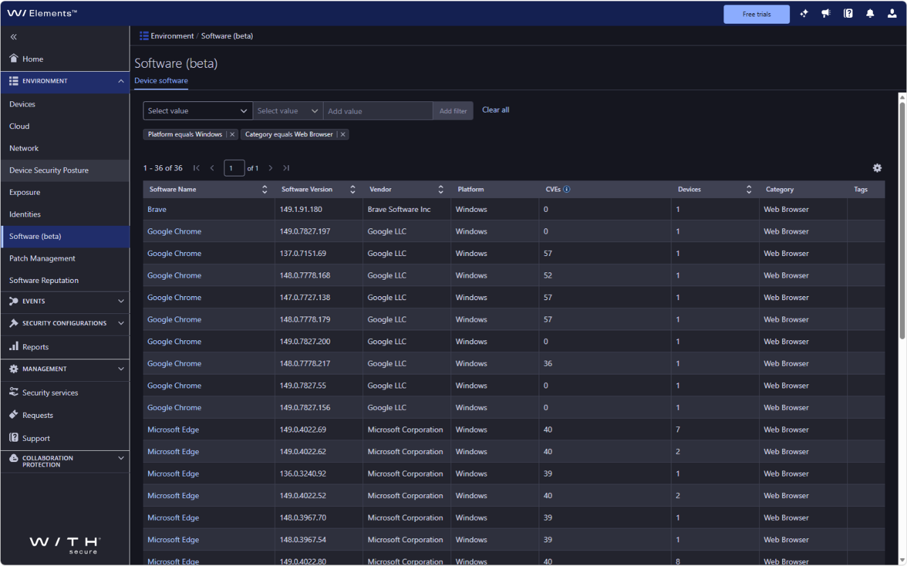Open the help question-mark icon in header

[x=848, y=14]
